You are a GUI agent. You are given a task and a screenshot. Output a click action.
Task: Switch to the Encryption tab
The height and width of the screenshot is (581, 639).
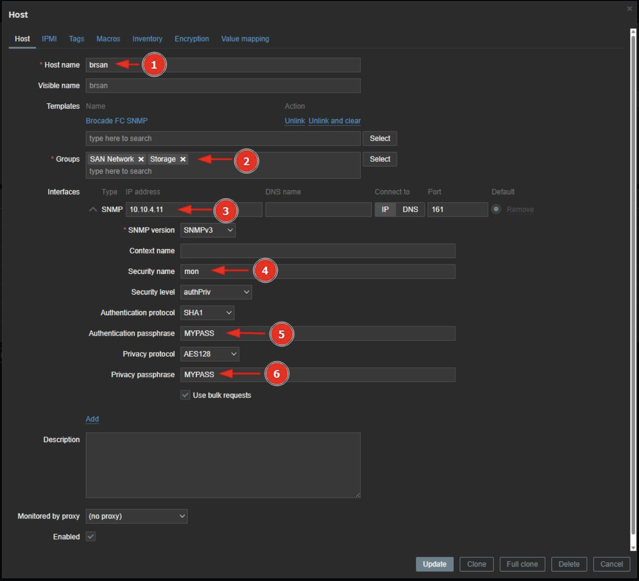pos(192,39)
